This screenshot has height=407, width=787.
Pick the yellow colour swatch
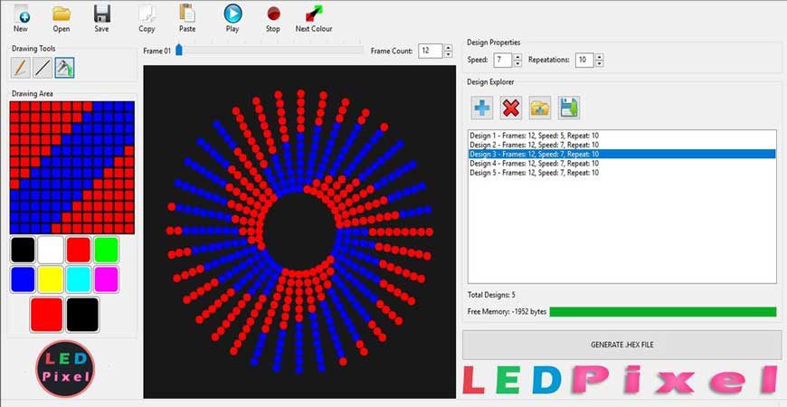point(51,279)
